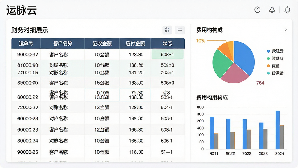The height and width of the screenshot is (168, 298).
Task: Click gray bar for 2023
Action: tap(265, 139)
